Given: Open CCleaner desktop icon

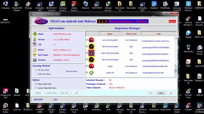Looking at the screenshot, I should coord(188,107).
